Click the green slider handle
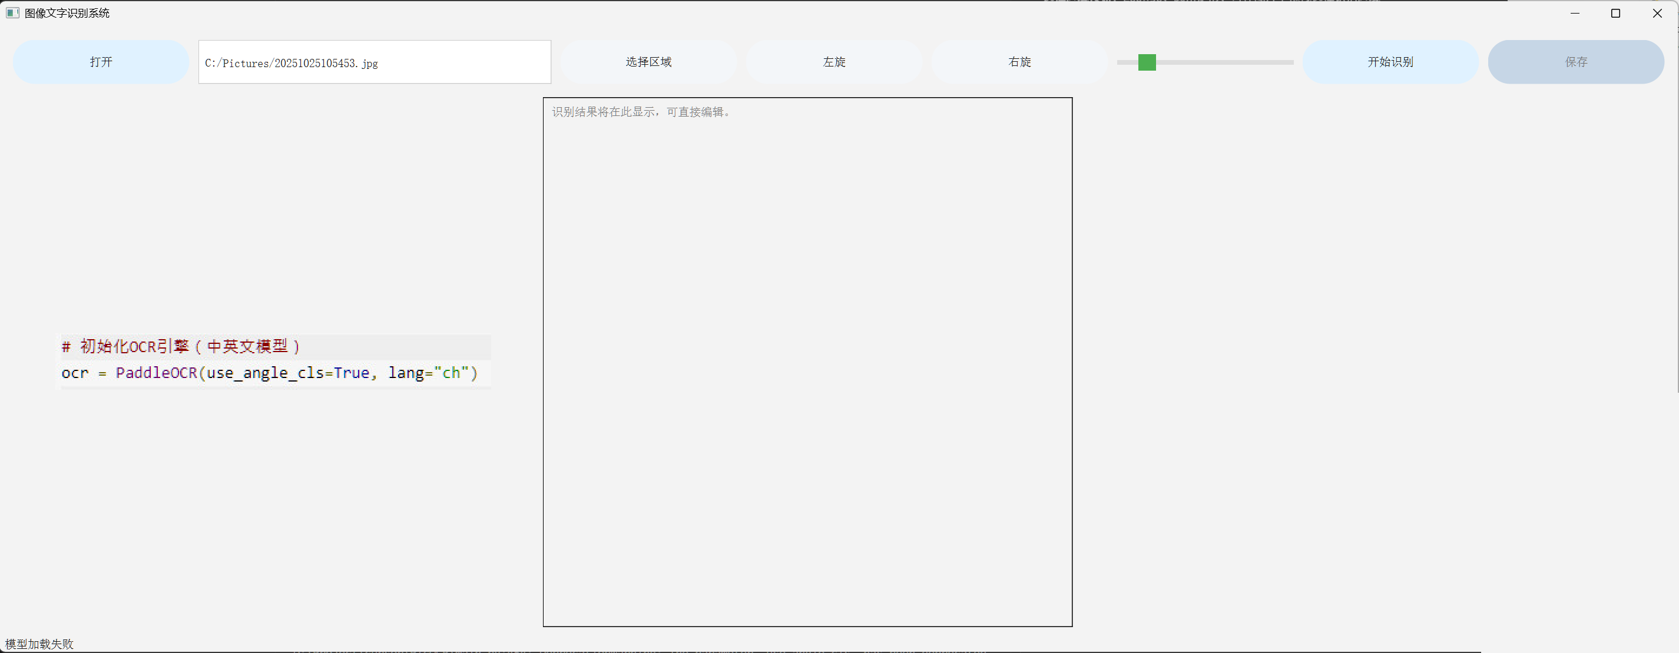The image size is (1679, 653). coord(1147,62)
